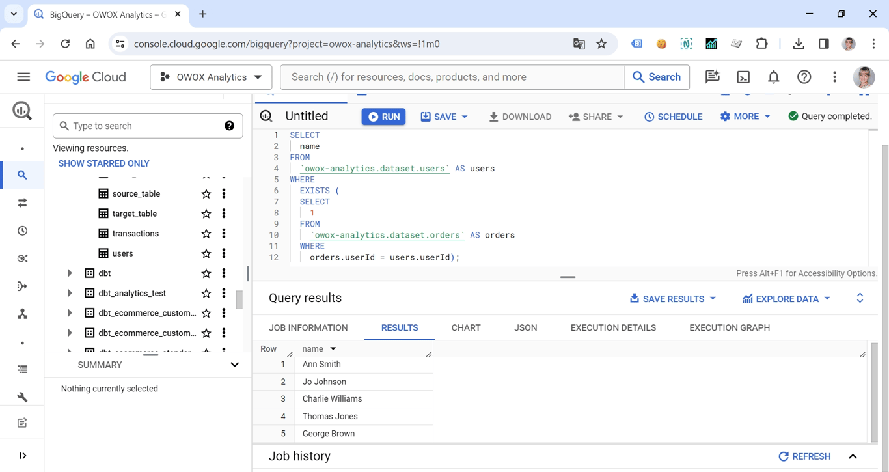This screenshot has height=472, width=889.
Task: Open the Analytics Hub sidebar icon
Action: coord(22,258)
